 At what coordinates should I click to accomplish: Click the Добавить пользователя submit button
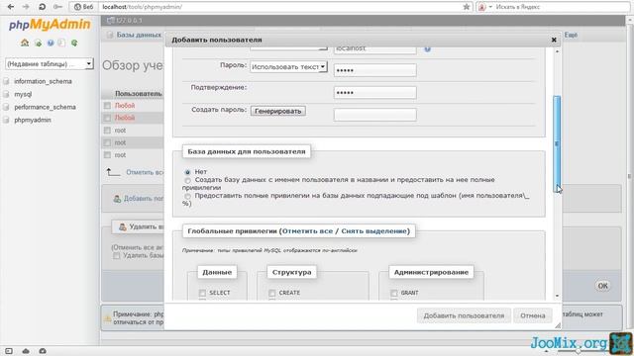(464, 315)
